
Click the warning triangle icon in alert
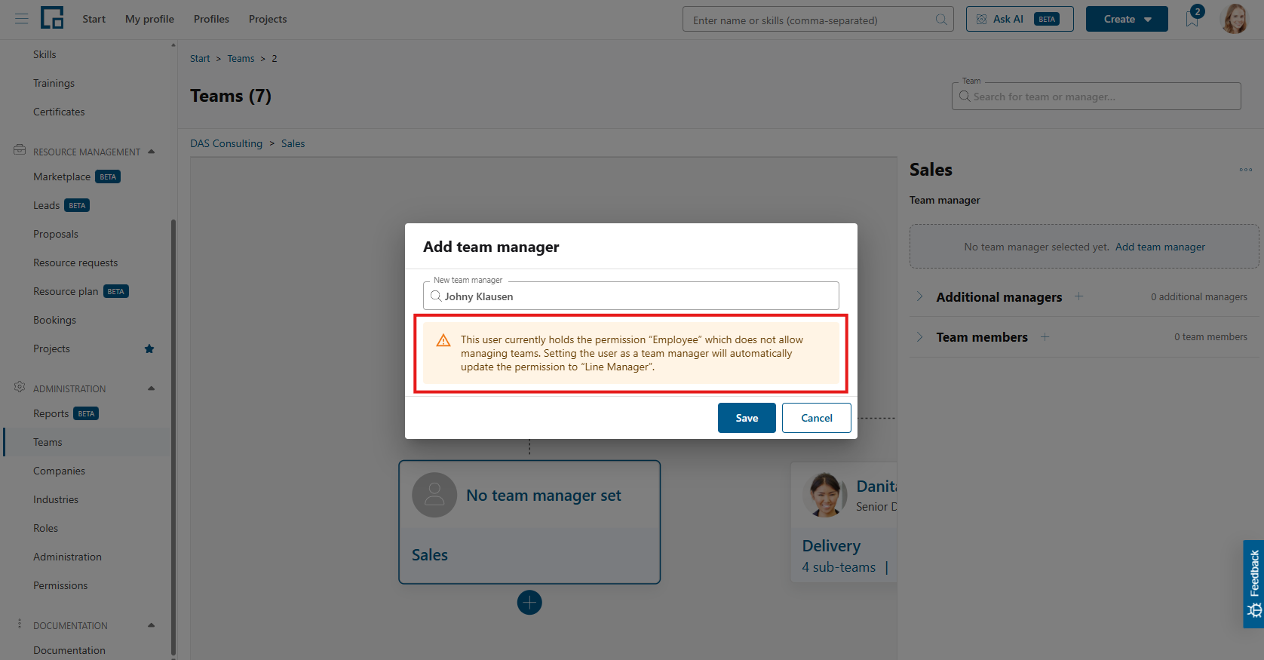pos(443,340)
